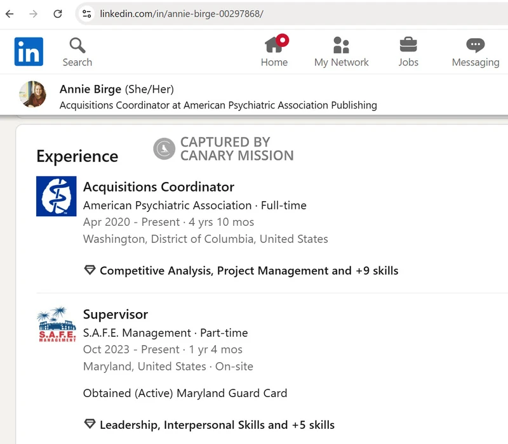This screenshot has height=444, width=508.
Task: Click the Experience section heading
Action: (77, 156)
